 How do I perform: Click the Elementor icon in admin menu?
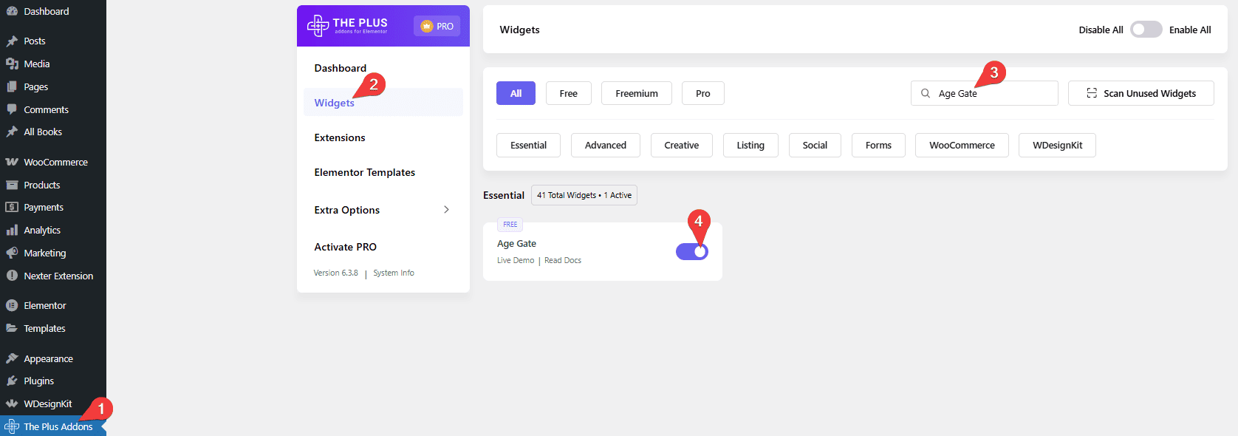[x=12, y=305]
